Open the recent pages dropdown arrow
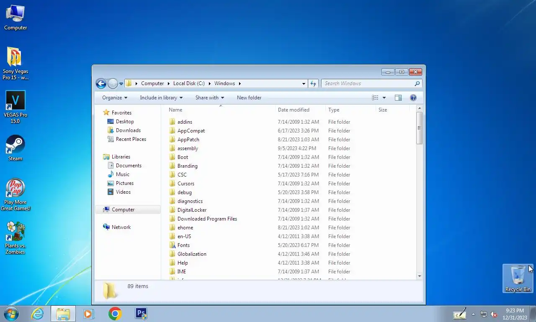This screenshot has height=322, width=536. coord(121,84)
